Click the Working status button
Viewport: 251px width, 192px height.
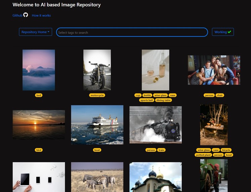tap(223, 32)
